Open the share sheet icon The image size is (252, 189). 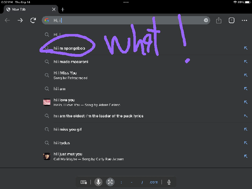point(219,20)
